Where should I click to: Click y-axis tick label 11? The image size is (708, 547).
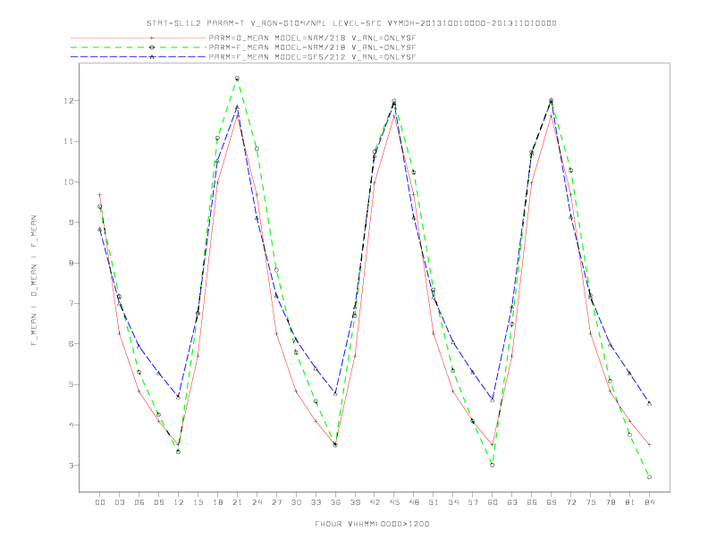point(69,141)
